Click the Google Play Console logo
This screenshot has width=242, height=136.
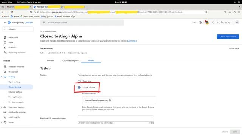point(20,23)
